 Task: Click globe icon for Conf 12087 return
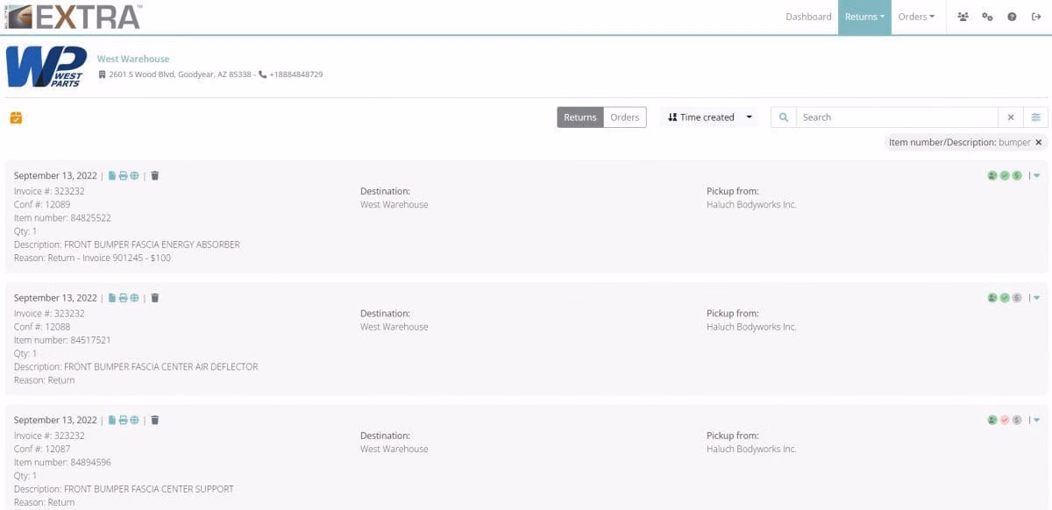[134, 420]
